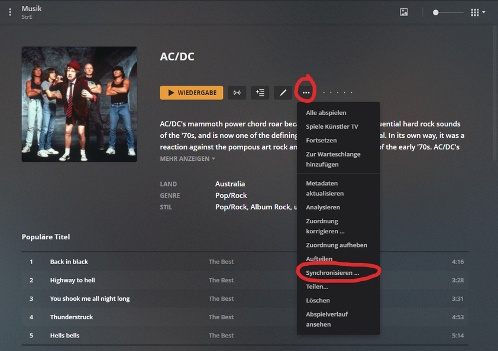Select the track Back in black
Image resolution: width=498 pixels, height=351 pixels.
[69, 262]
